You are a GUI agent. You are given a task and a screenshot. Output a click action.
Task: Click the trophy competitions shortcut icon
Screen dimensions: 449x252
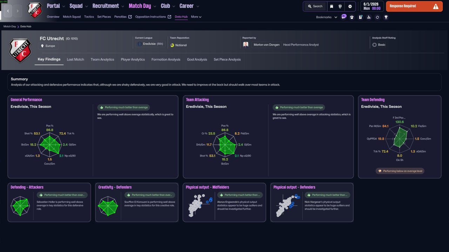386,17
